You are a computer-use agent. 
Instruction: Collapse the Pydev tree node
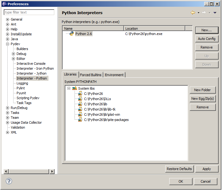[7, 44]
